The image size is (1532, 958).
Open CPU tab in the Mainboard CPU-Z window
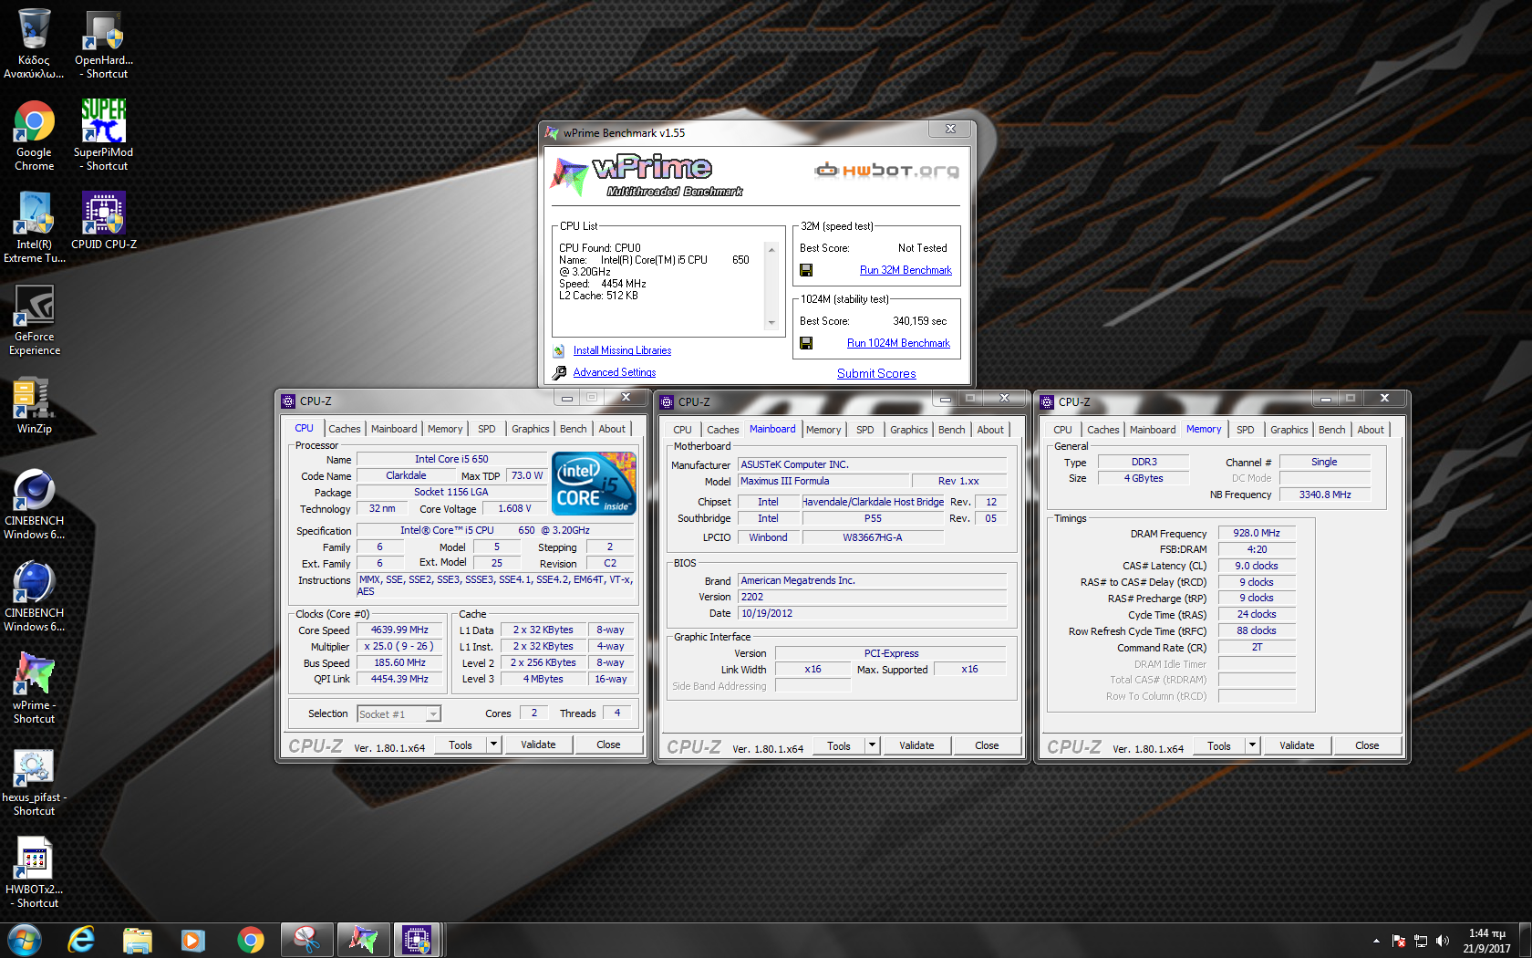click(682, 430)
